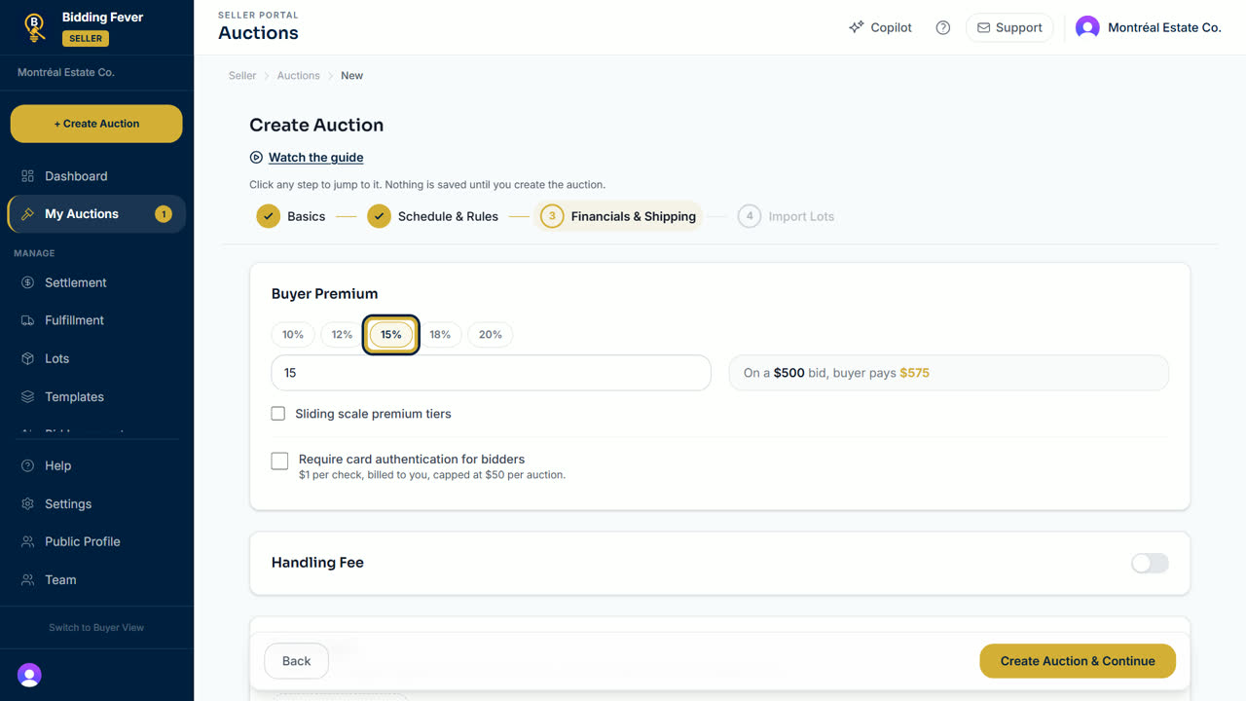Screen dimensions: 1246x701
Task: Toggle the Handling Fee switch
Action: (1150, 563)
